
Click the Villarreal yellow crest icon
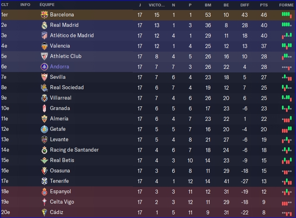click(44, 98)
